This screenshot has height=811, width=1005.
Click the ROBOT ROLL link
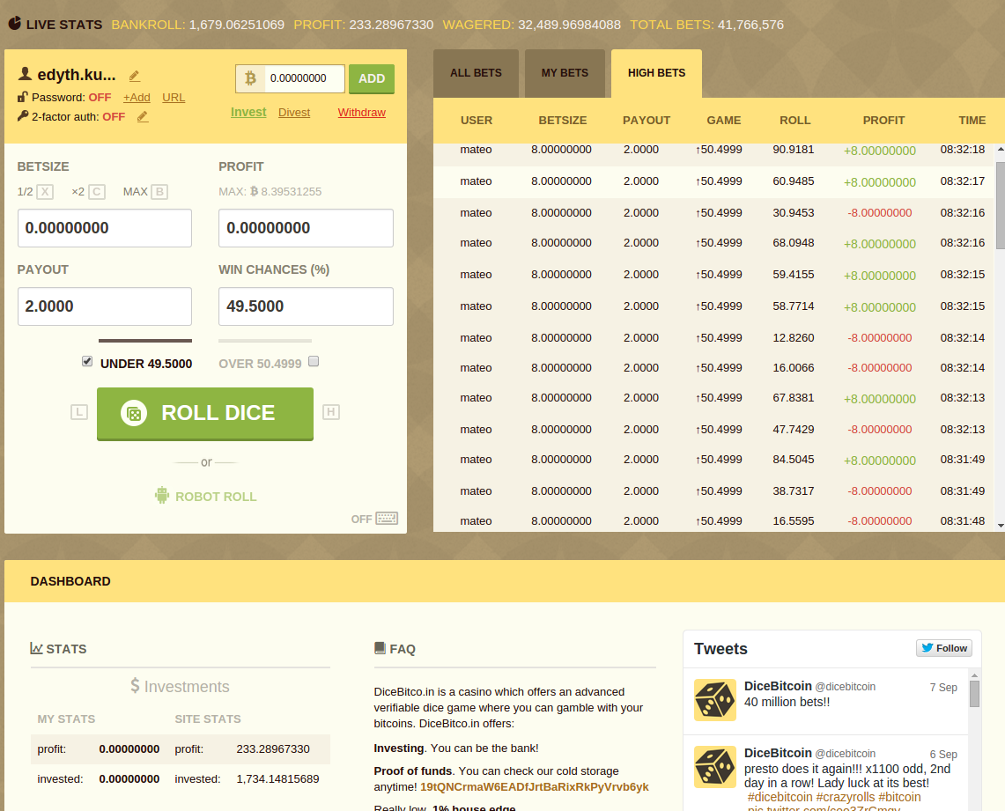point(216,497)
